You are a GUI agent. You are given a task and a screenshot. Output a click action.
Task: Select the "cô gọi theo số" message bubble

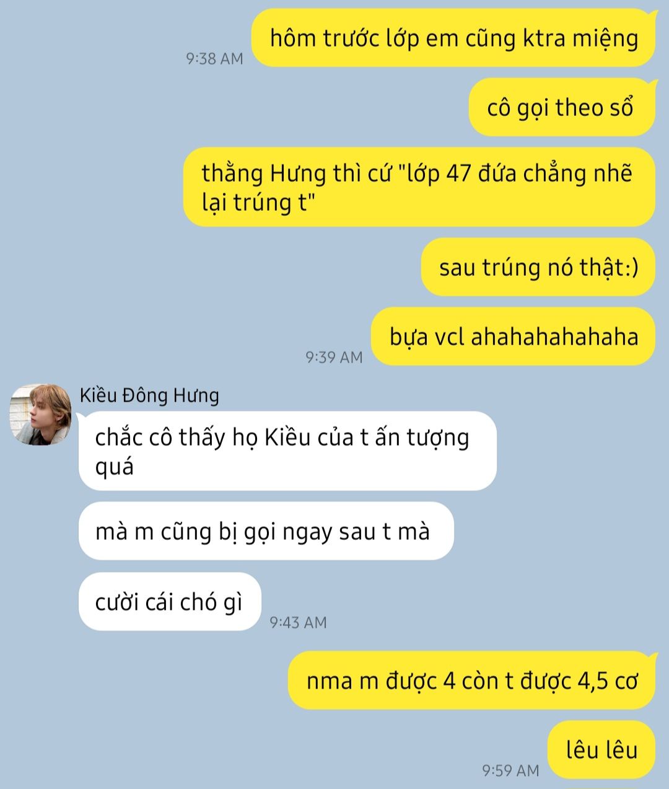(561, 107)
